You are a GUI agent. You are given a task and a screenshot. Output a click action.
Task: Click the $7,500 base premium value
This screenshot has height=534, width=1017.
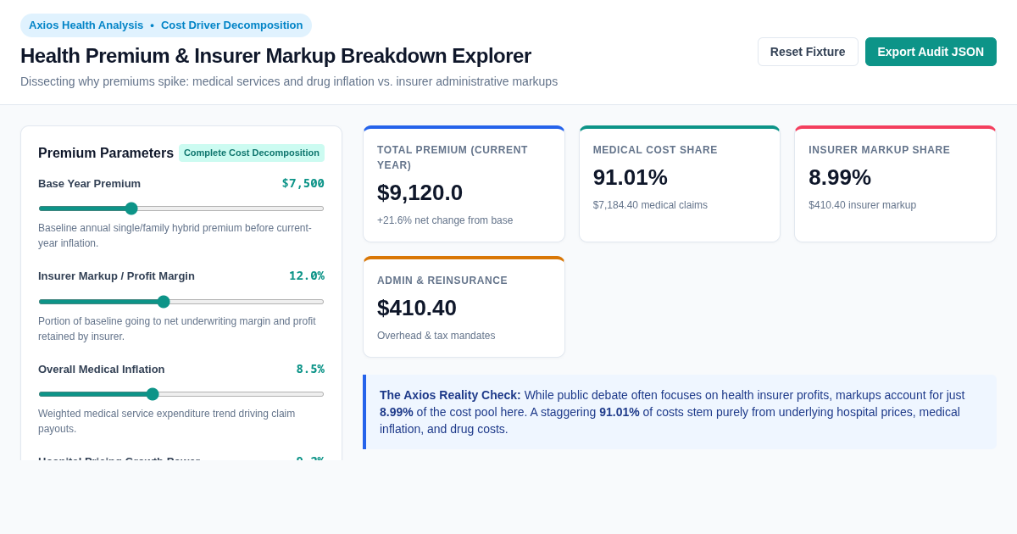click(303, 183)
